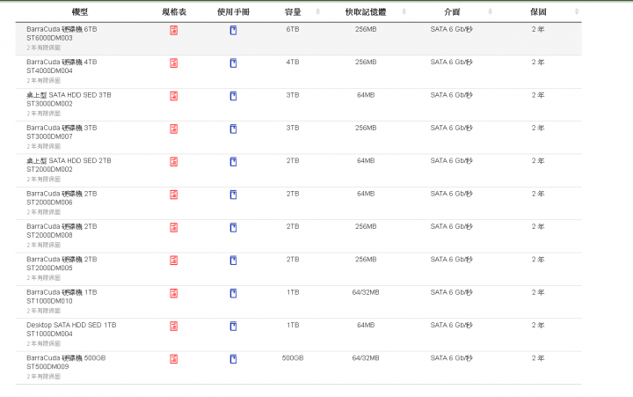
Task: Select model name ST2000DM006
Action: point(49,202)
